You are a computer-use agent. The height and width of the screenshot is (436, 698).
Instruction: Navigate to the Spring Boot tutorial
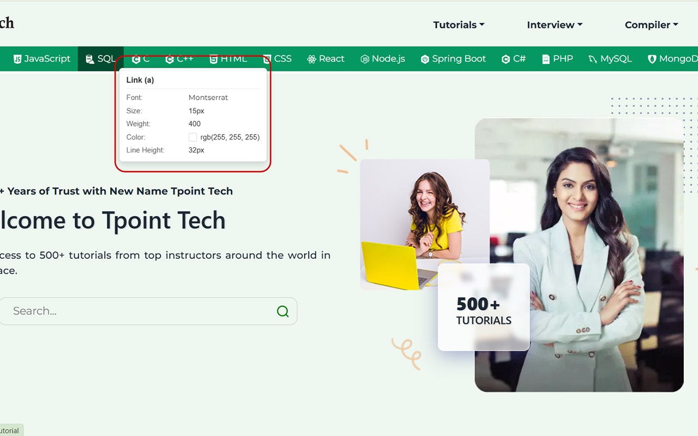click(x=453, y=59)
